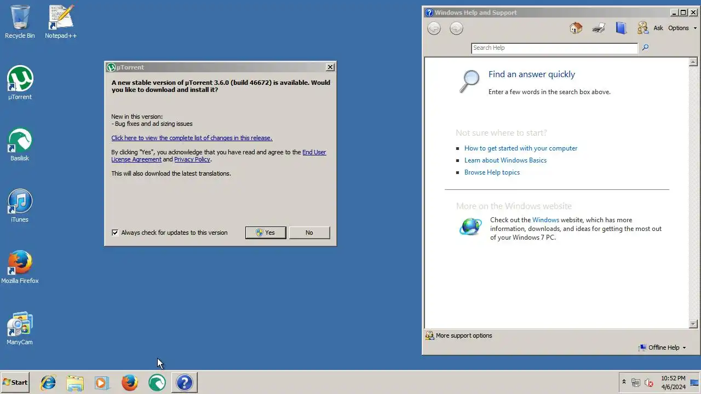Click the taskbar clock showing 10:52 PM
Image resolution: width=701 pixels, height=394 pixels.
pos(673,383)
